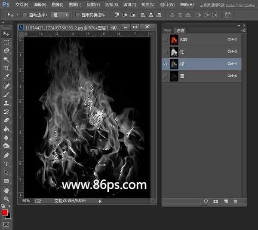Show the RGB channel visibility

click(x=166, y=39)
